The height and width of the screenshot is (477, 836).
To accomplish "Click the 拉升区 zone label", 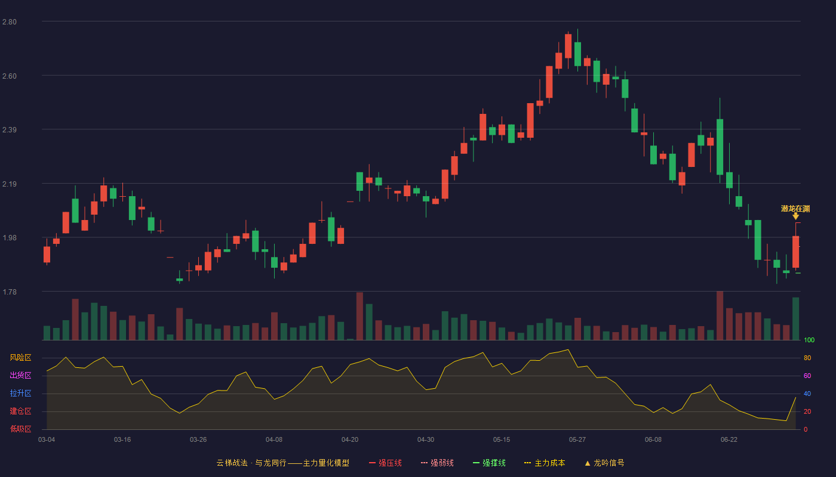I will pos(20,394).
